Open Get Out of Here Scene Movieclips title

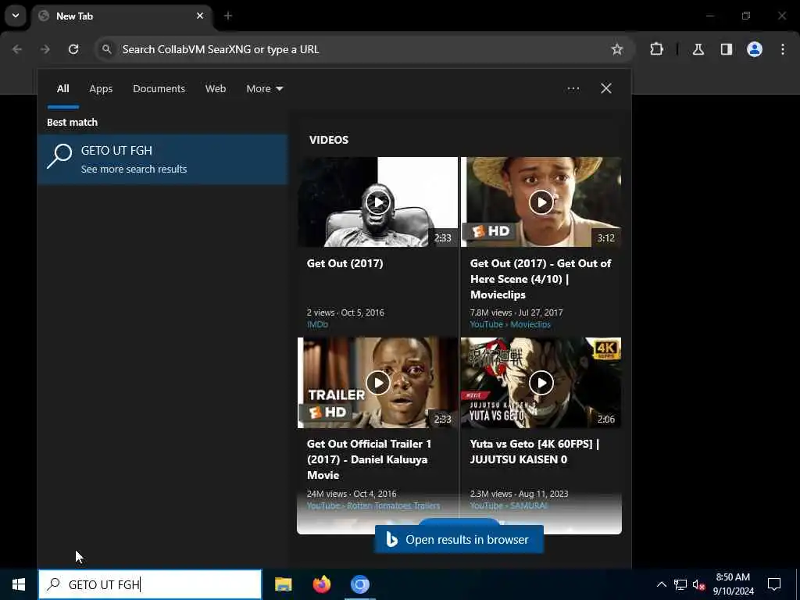tap(541, 279)
